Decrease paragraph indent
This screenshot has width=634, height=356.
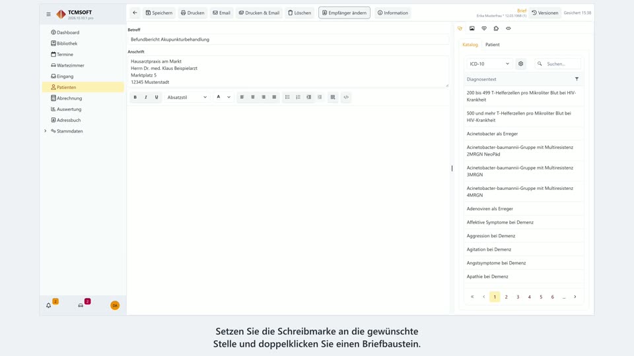pyautogui.click(x=320, y=98)
